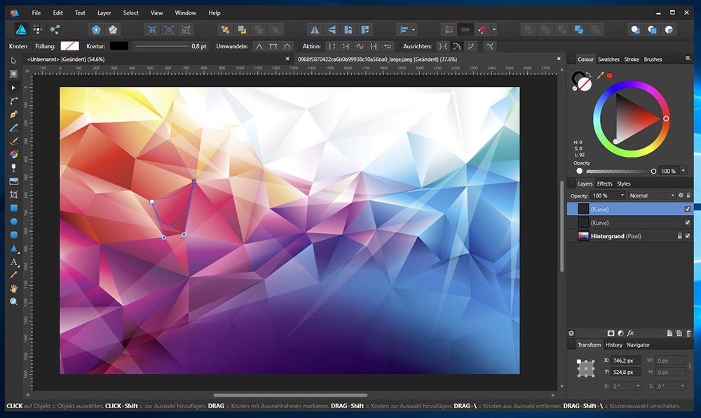Hide the Hintergrund layer via its checkbox

(687, 236)
